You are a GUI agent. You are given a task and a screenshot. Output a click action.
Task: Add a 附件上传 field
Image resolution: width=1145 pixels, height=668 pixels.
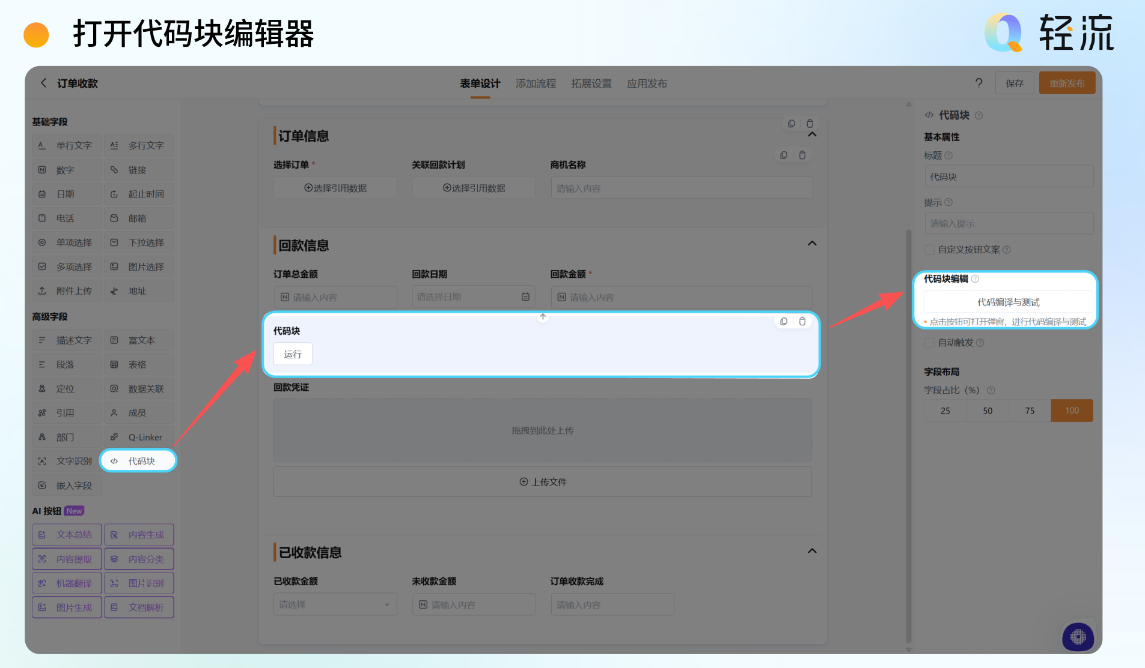(x=67, y=291)
